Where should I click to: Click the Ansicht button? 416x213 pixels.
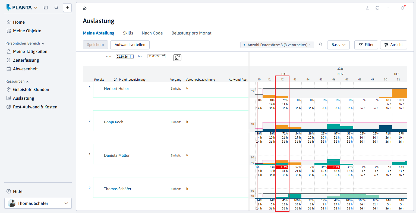point(393,45)
